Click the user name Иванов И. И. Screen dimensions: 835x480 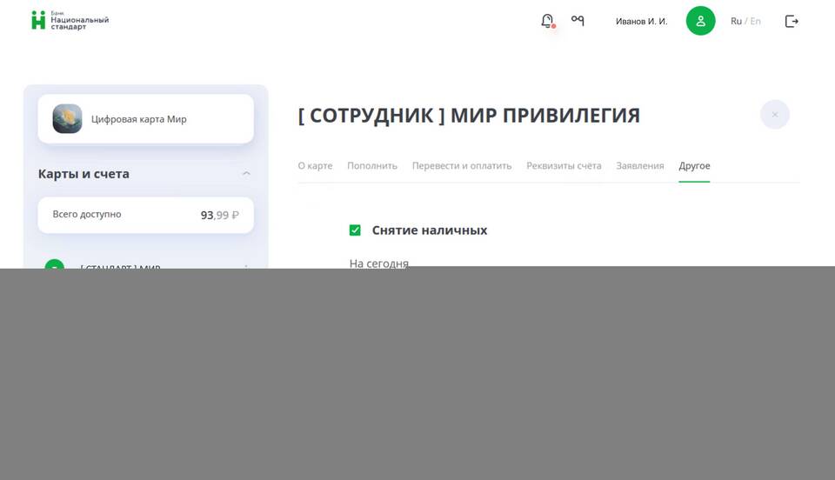641,21
